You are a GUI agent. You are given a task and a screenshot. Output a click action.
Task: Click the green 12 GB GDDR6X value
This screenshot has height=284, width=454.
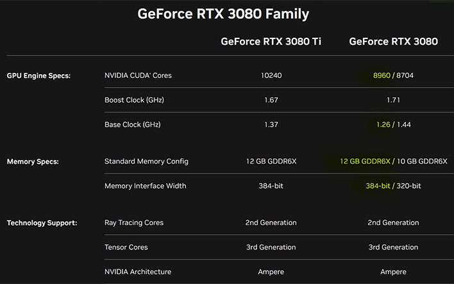365,161
